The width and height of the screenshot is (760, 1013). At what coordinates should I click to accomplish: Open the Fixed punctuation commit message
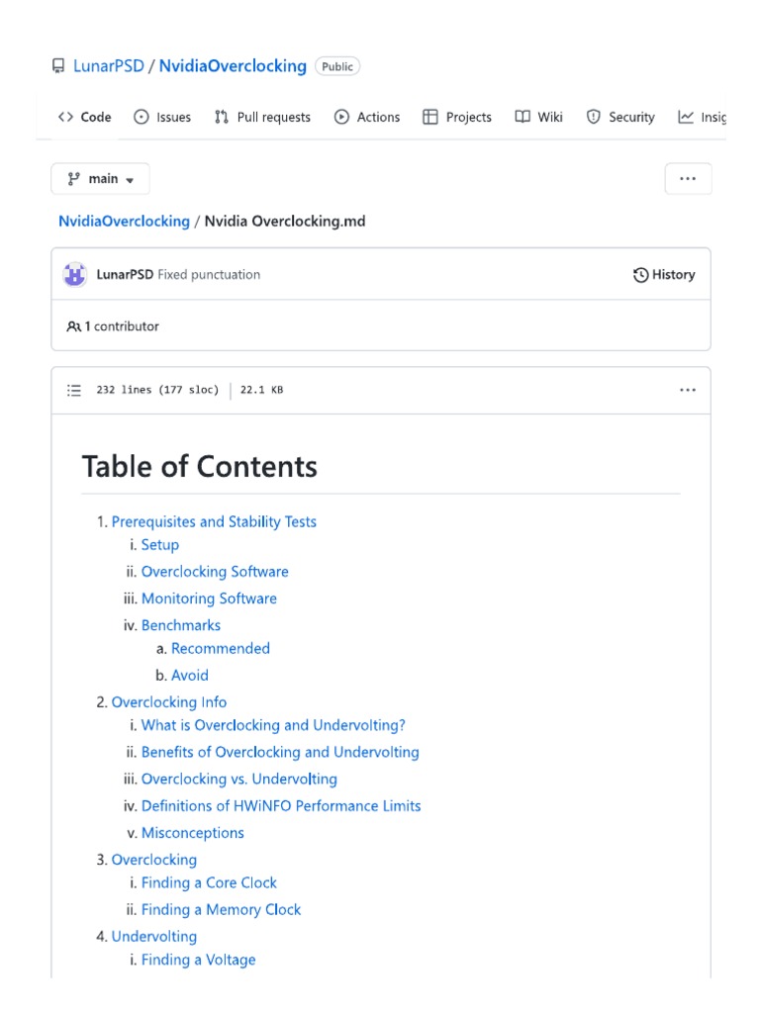[x=209, y=275]
